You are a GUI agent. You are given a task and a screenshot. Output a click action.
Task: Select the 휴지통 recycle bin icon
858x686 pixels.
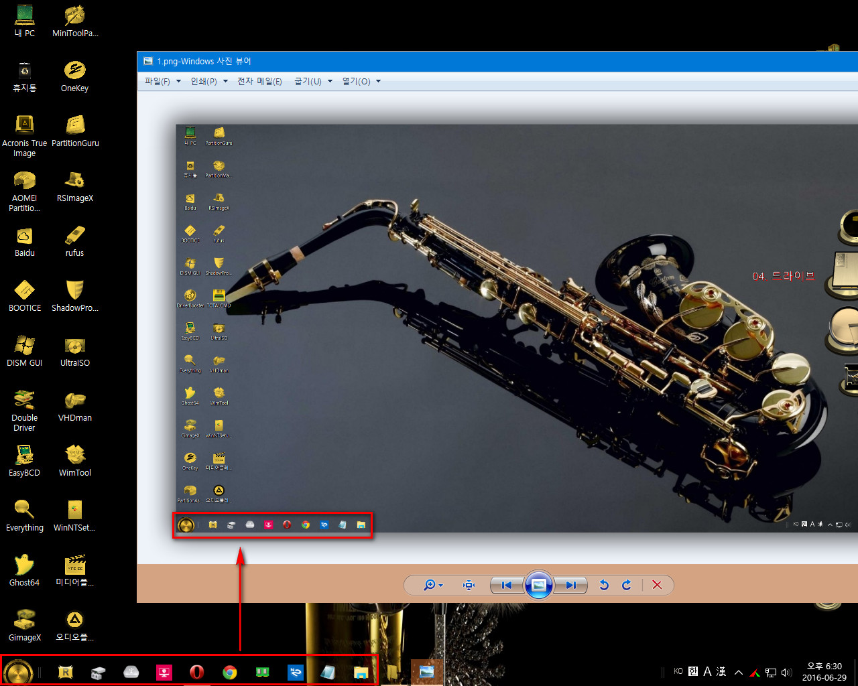click(25, 76)
